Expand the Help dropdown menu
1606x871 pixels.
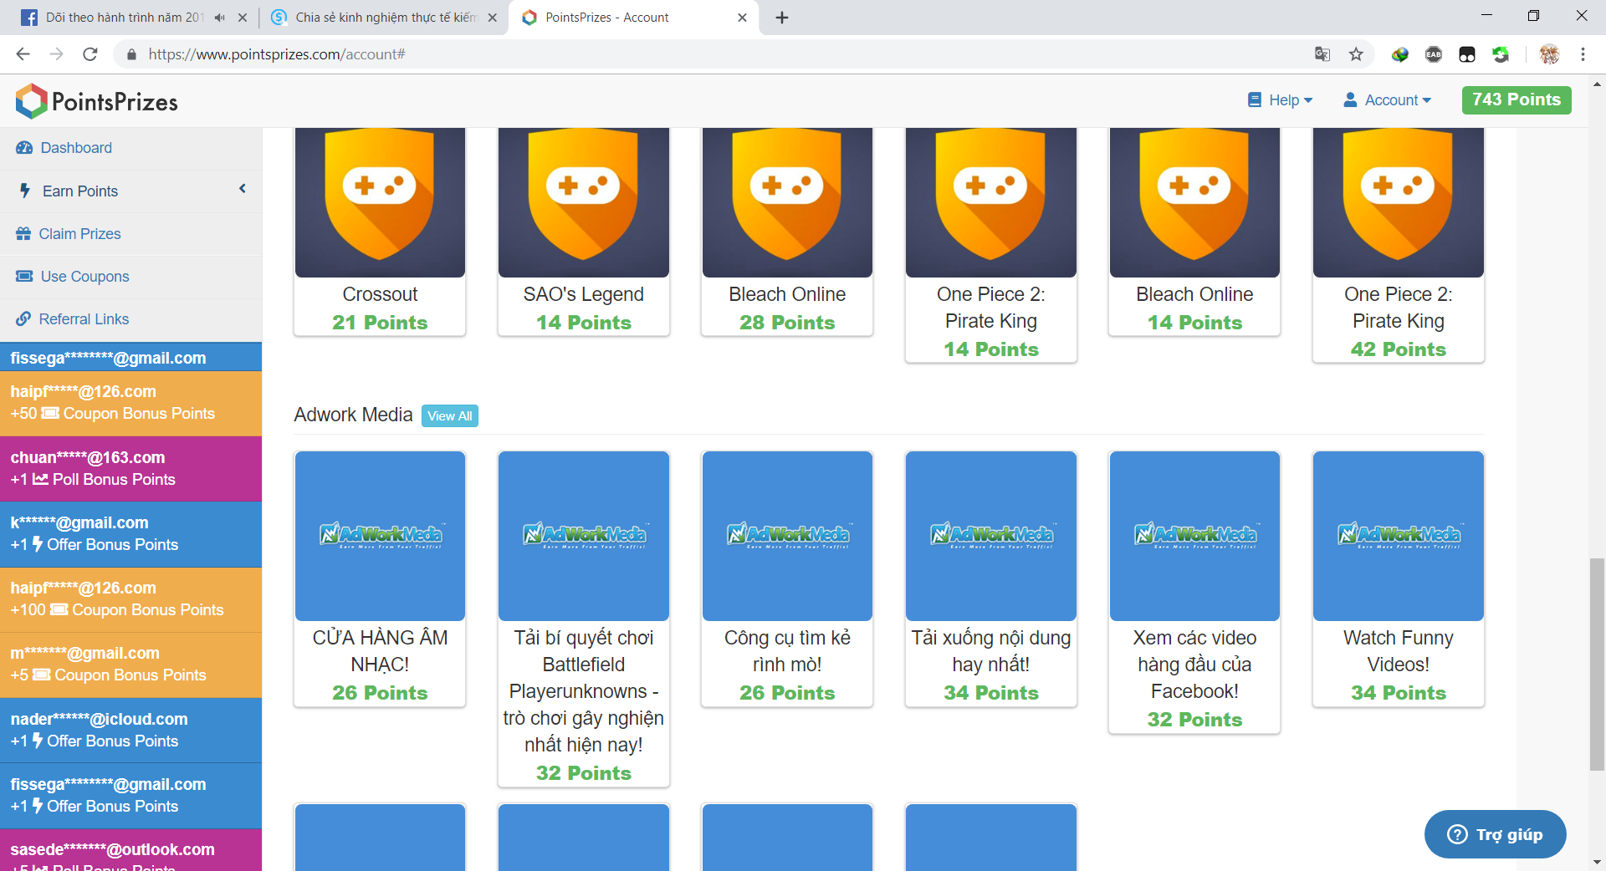(1281, 100)
